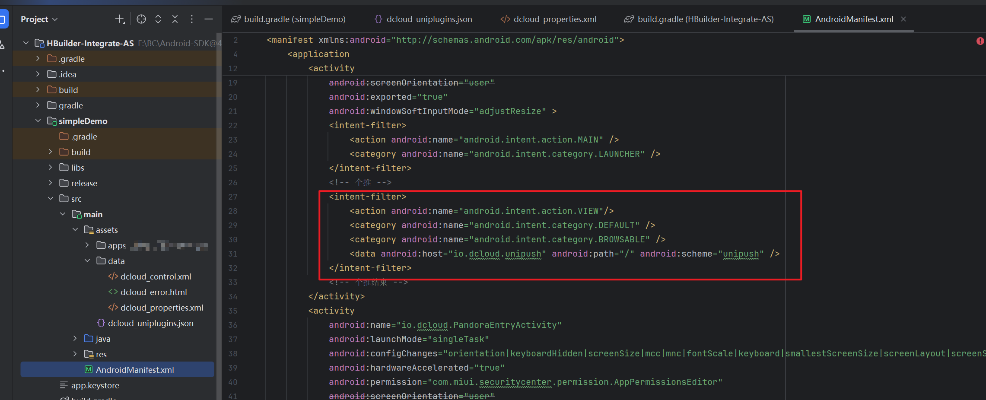Select app.keystore file in tree

point(95,385)
